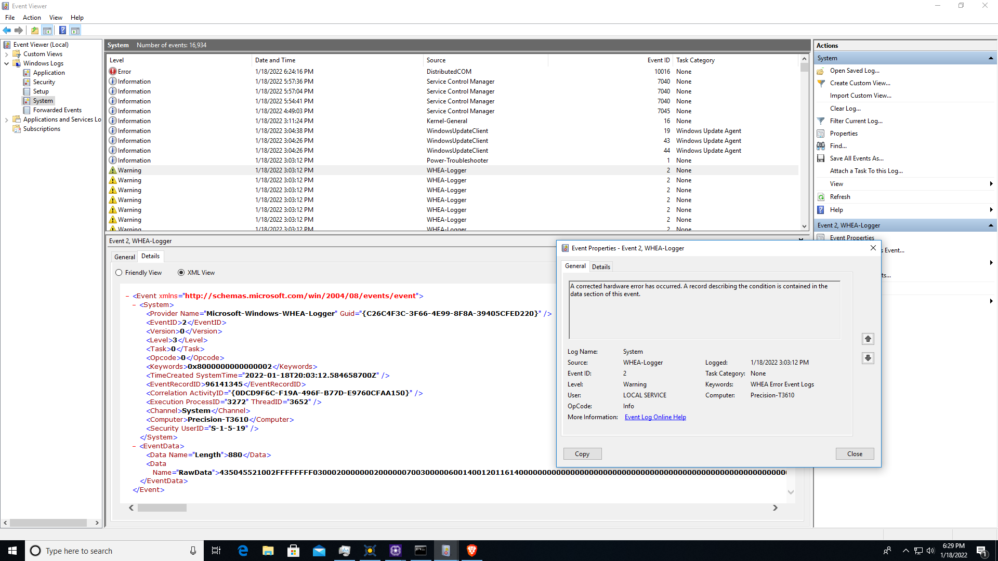
Task: Click the previous event up arrow in Event Properties
Action: point(868,339)
